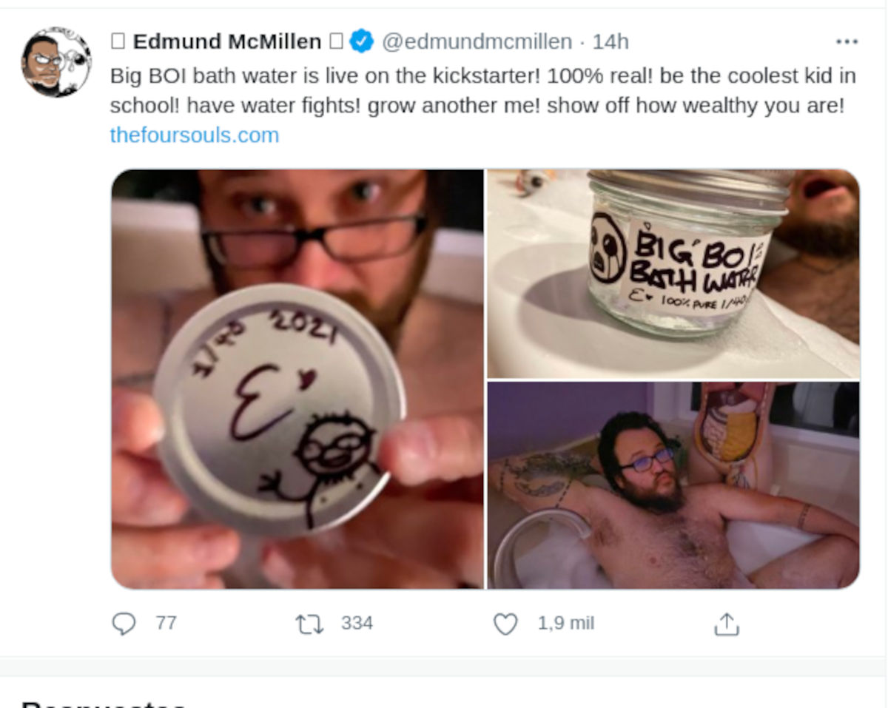Click the like count 1,9 mil
The image size is (888, 708).
coord(565,624)
